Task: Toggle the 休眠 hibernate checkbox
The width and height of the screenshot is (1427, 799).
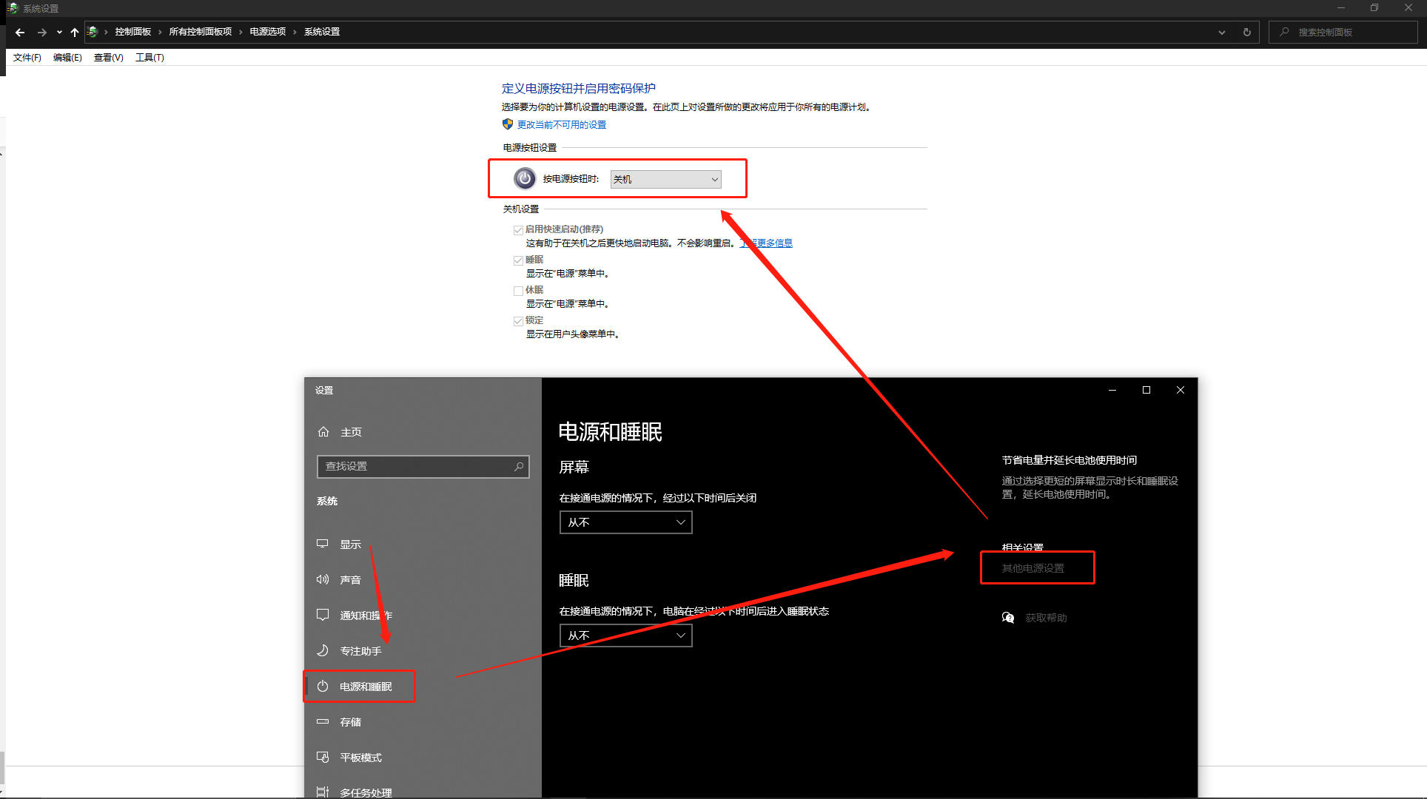Action: (x=518, y=291)
